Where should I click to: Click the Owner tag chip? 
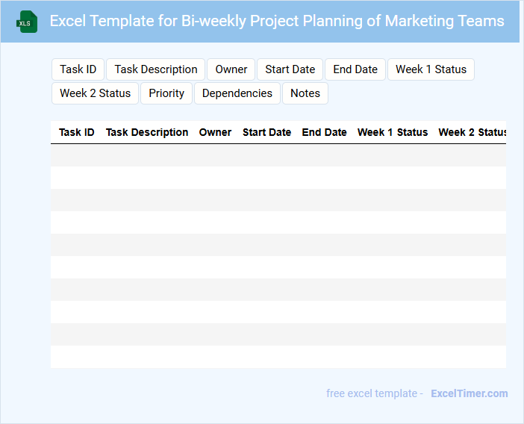[x=231, y=69]
